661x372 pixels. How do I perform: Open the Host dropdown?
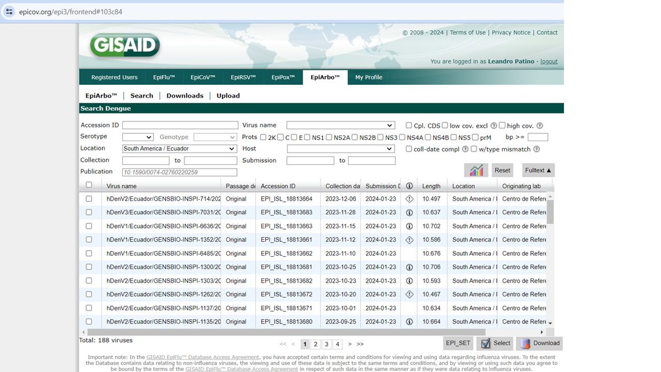click(340, 149)
